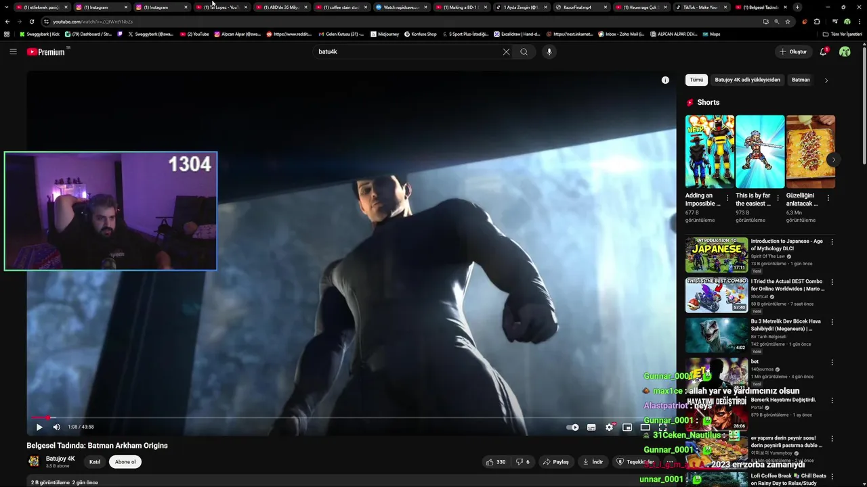Toggle subtitles captions button
The width and height of the screenshot is (867, 487).
tap(591, 427)
